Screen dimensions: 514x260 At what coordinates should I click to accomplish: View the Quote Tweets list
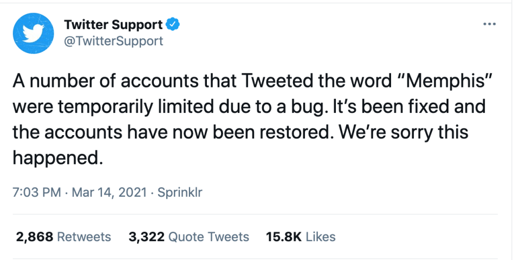(x=209, y=237)
